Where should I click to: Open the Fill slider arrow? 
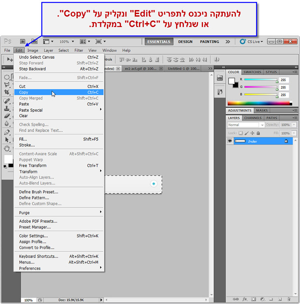click(x=294, y=133)
